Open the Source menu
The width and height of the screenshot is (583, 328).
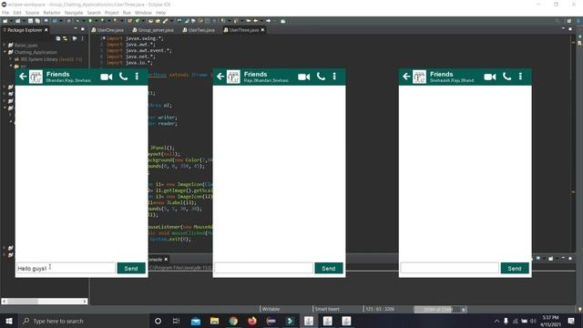click(33, 13)
